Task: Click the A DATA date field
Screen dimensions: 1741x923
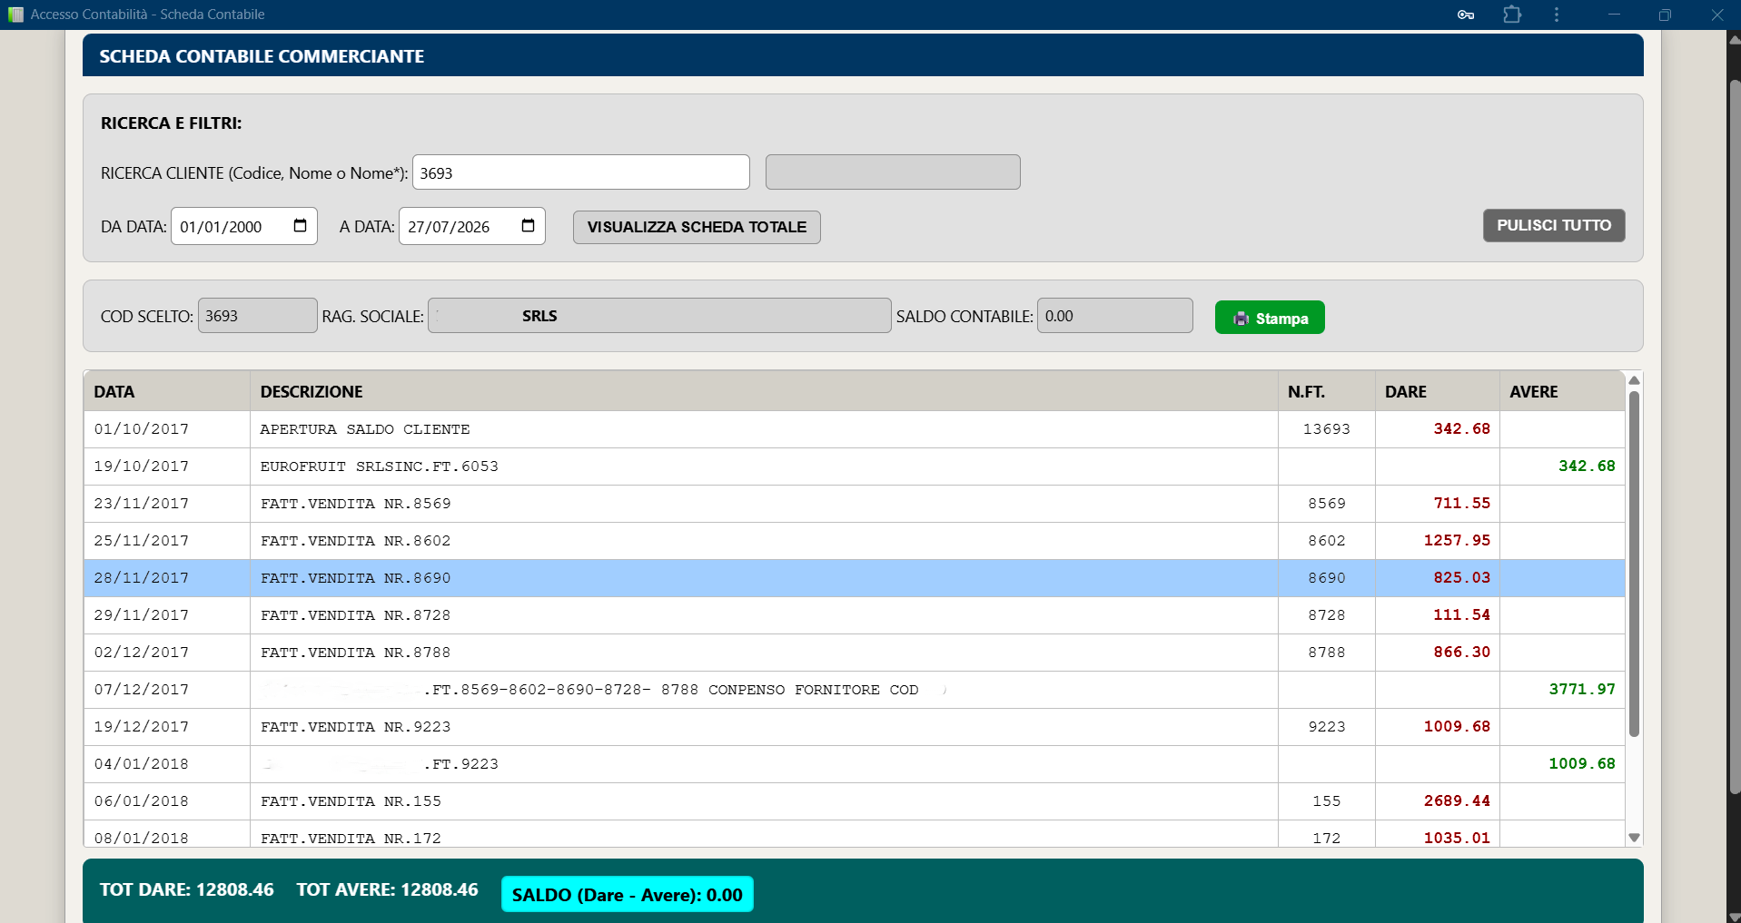Action: pos(472,226)
